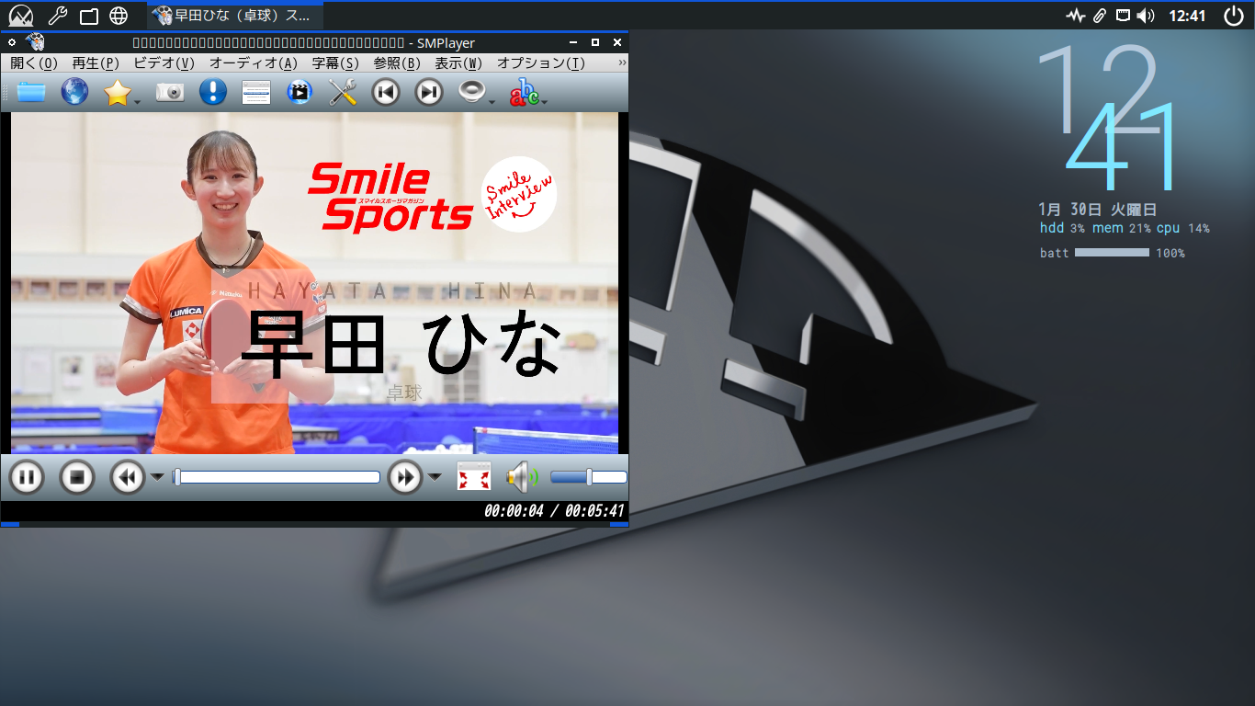Open the favorites star dropdown arrow

pyautogui.click(x=138, y=102)
